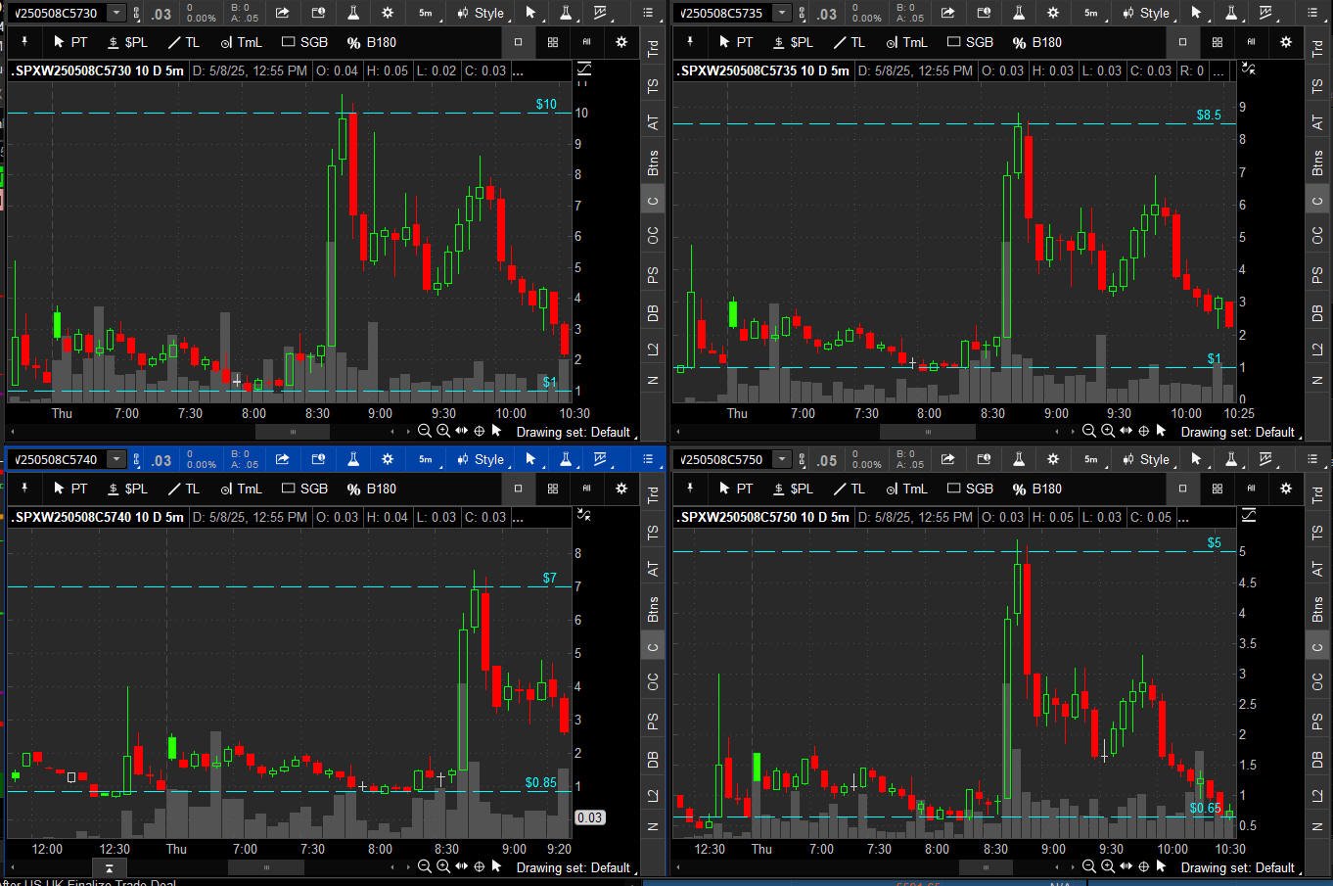The width and height of the screenshot is (1333, 886).
Task: Open chart settings gear in the C5740 chart toolbar
Action: coord(388,459)
